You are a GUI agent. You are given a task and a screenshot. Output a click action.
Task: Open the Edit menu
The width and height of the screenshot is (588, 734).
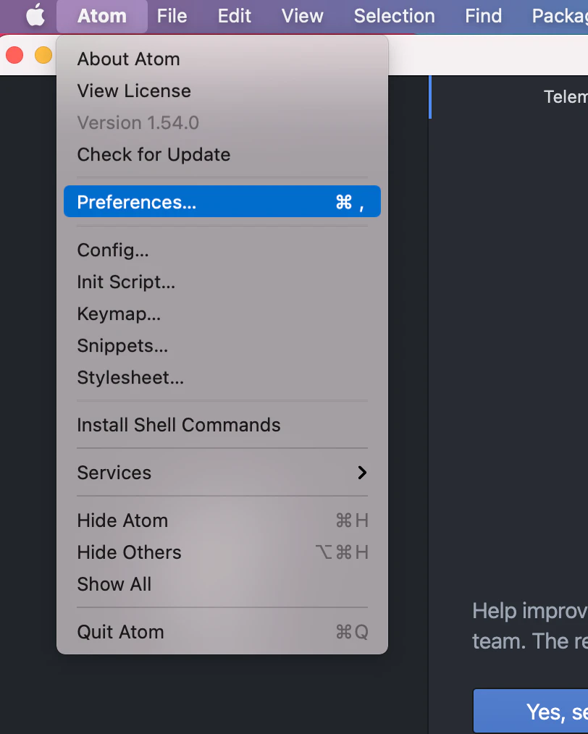(235, 16)
